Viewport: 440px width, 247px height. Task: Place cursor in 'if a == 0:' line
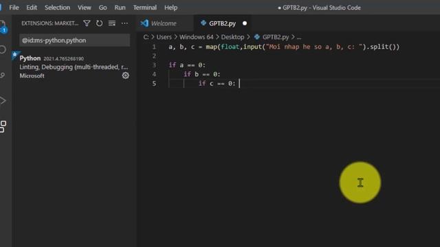[187, 65]
